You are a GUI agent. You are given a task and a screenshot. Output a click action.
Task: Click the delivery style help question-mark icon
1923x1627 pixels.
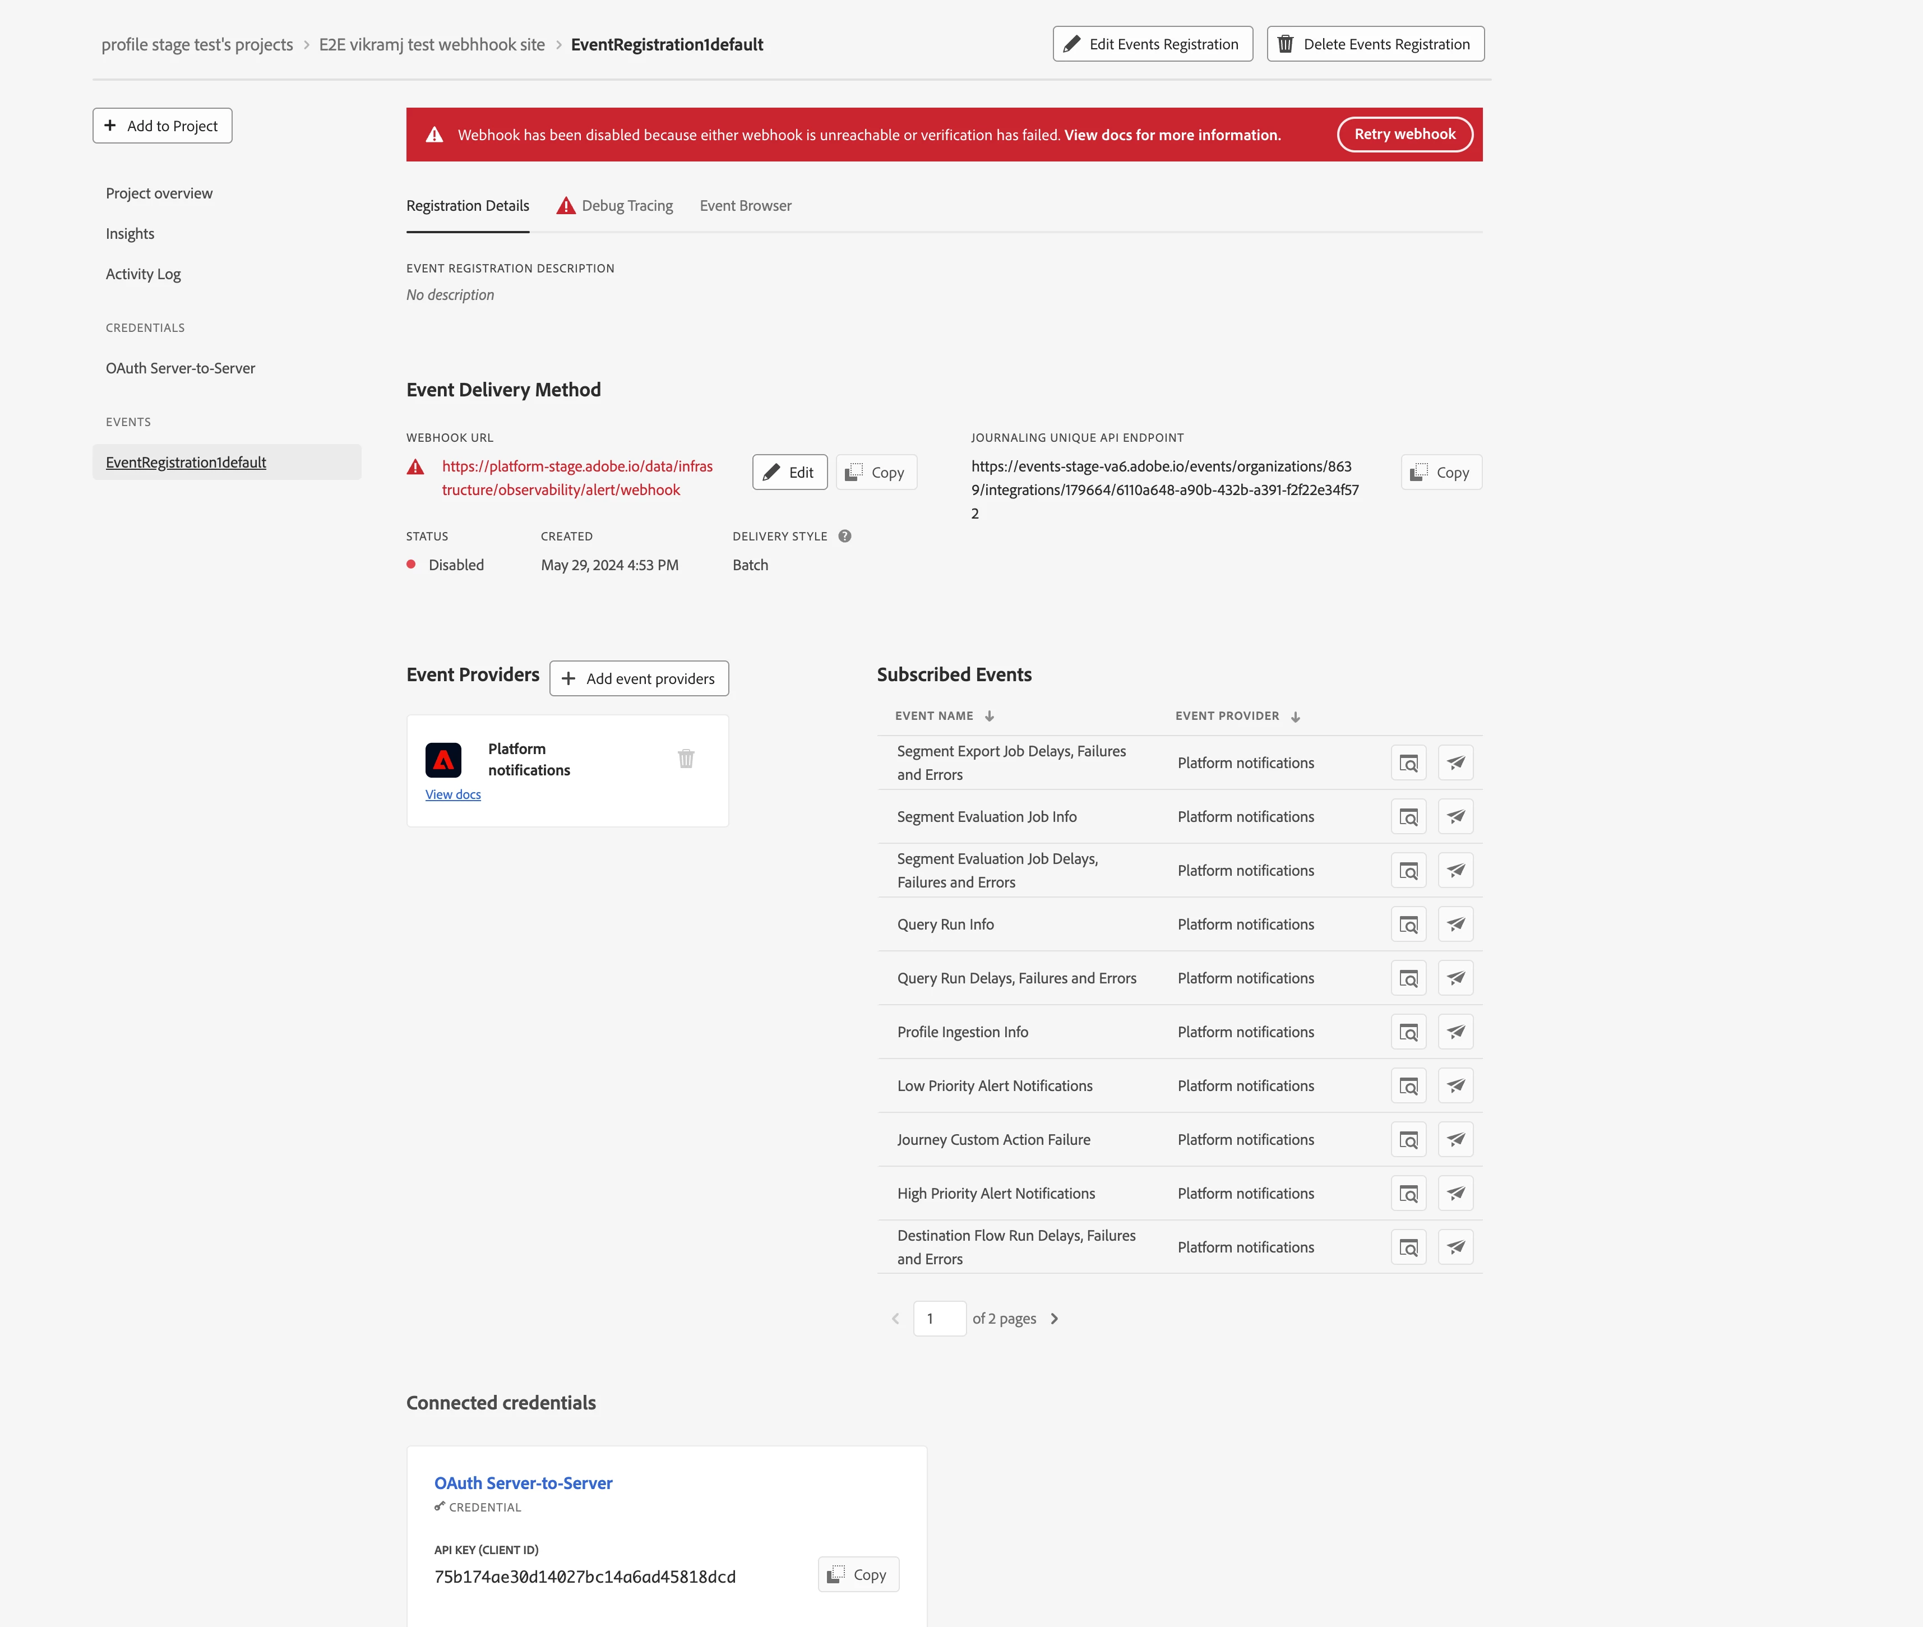(844, 536)
